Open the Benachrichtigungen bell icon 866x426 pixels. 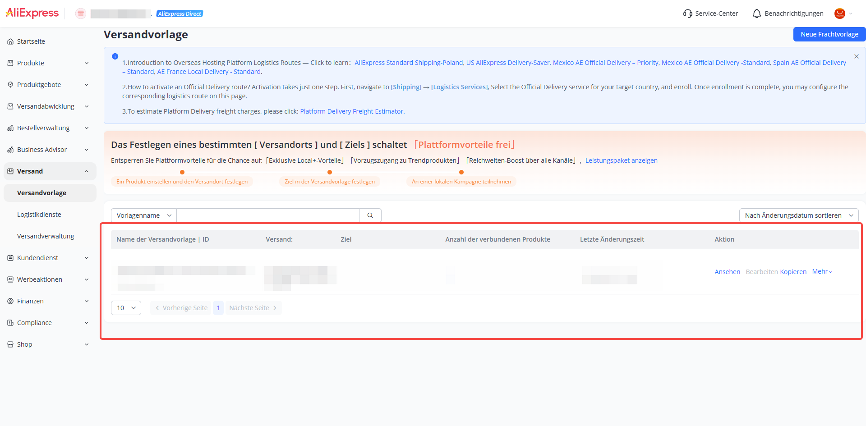(756, 14)
